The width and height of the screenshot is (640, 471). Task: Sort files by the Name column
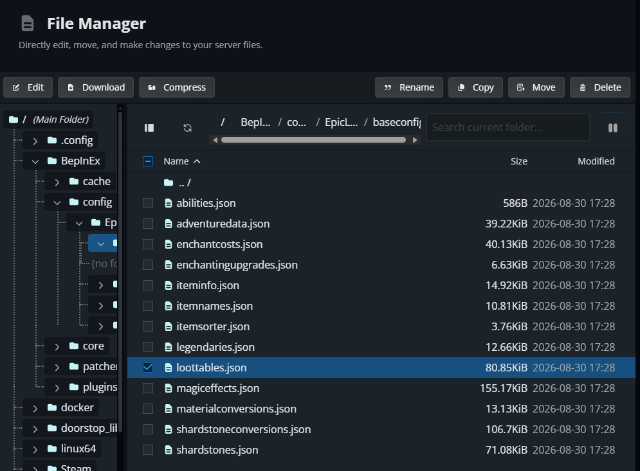coord(181,161)
